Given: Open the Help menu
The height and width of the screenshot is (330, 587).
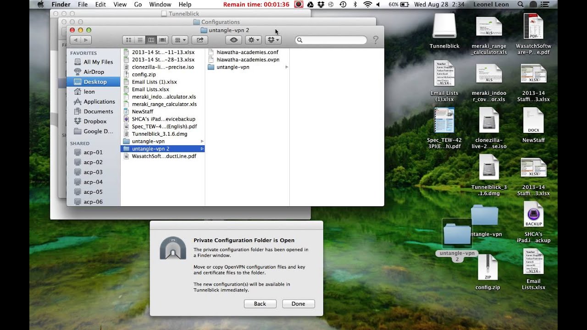Looking at the screenshot, I should tap(185, 4).
